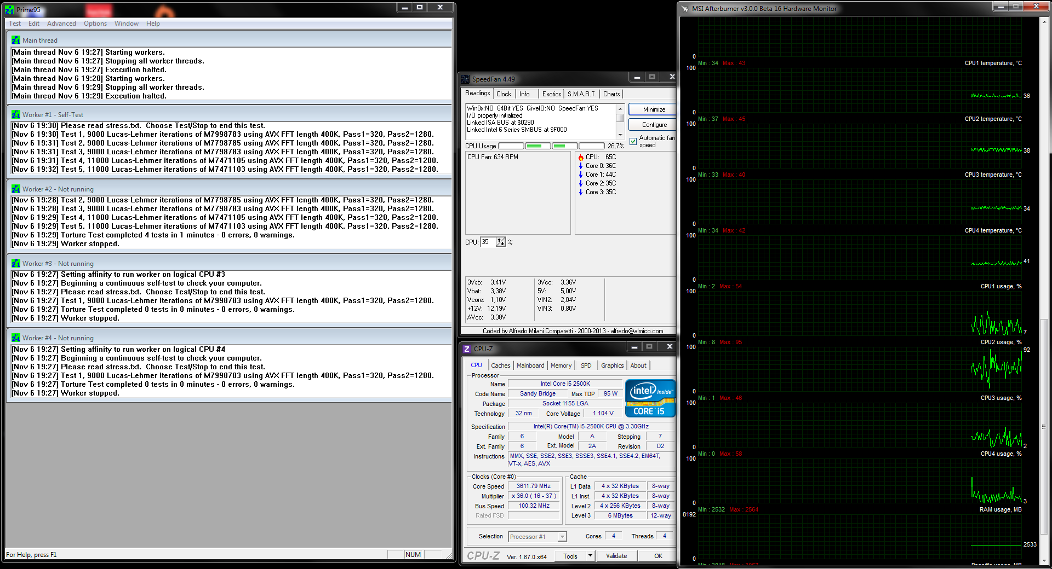This screenshot has height=569, width=1052.
Task: Open the Edit menu in Prime95
Action: 34,24
